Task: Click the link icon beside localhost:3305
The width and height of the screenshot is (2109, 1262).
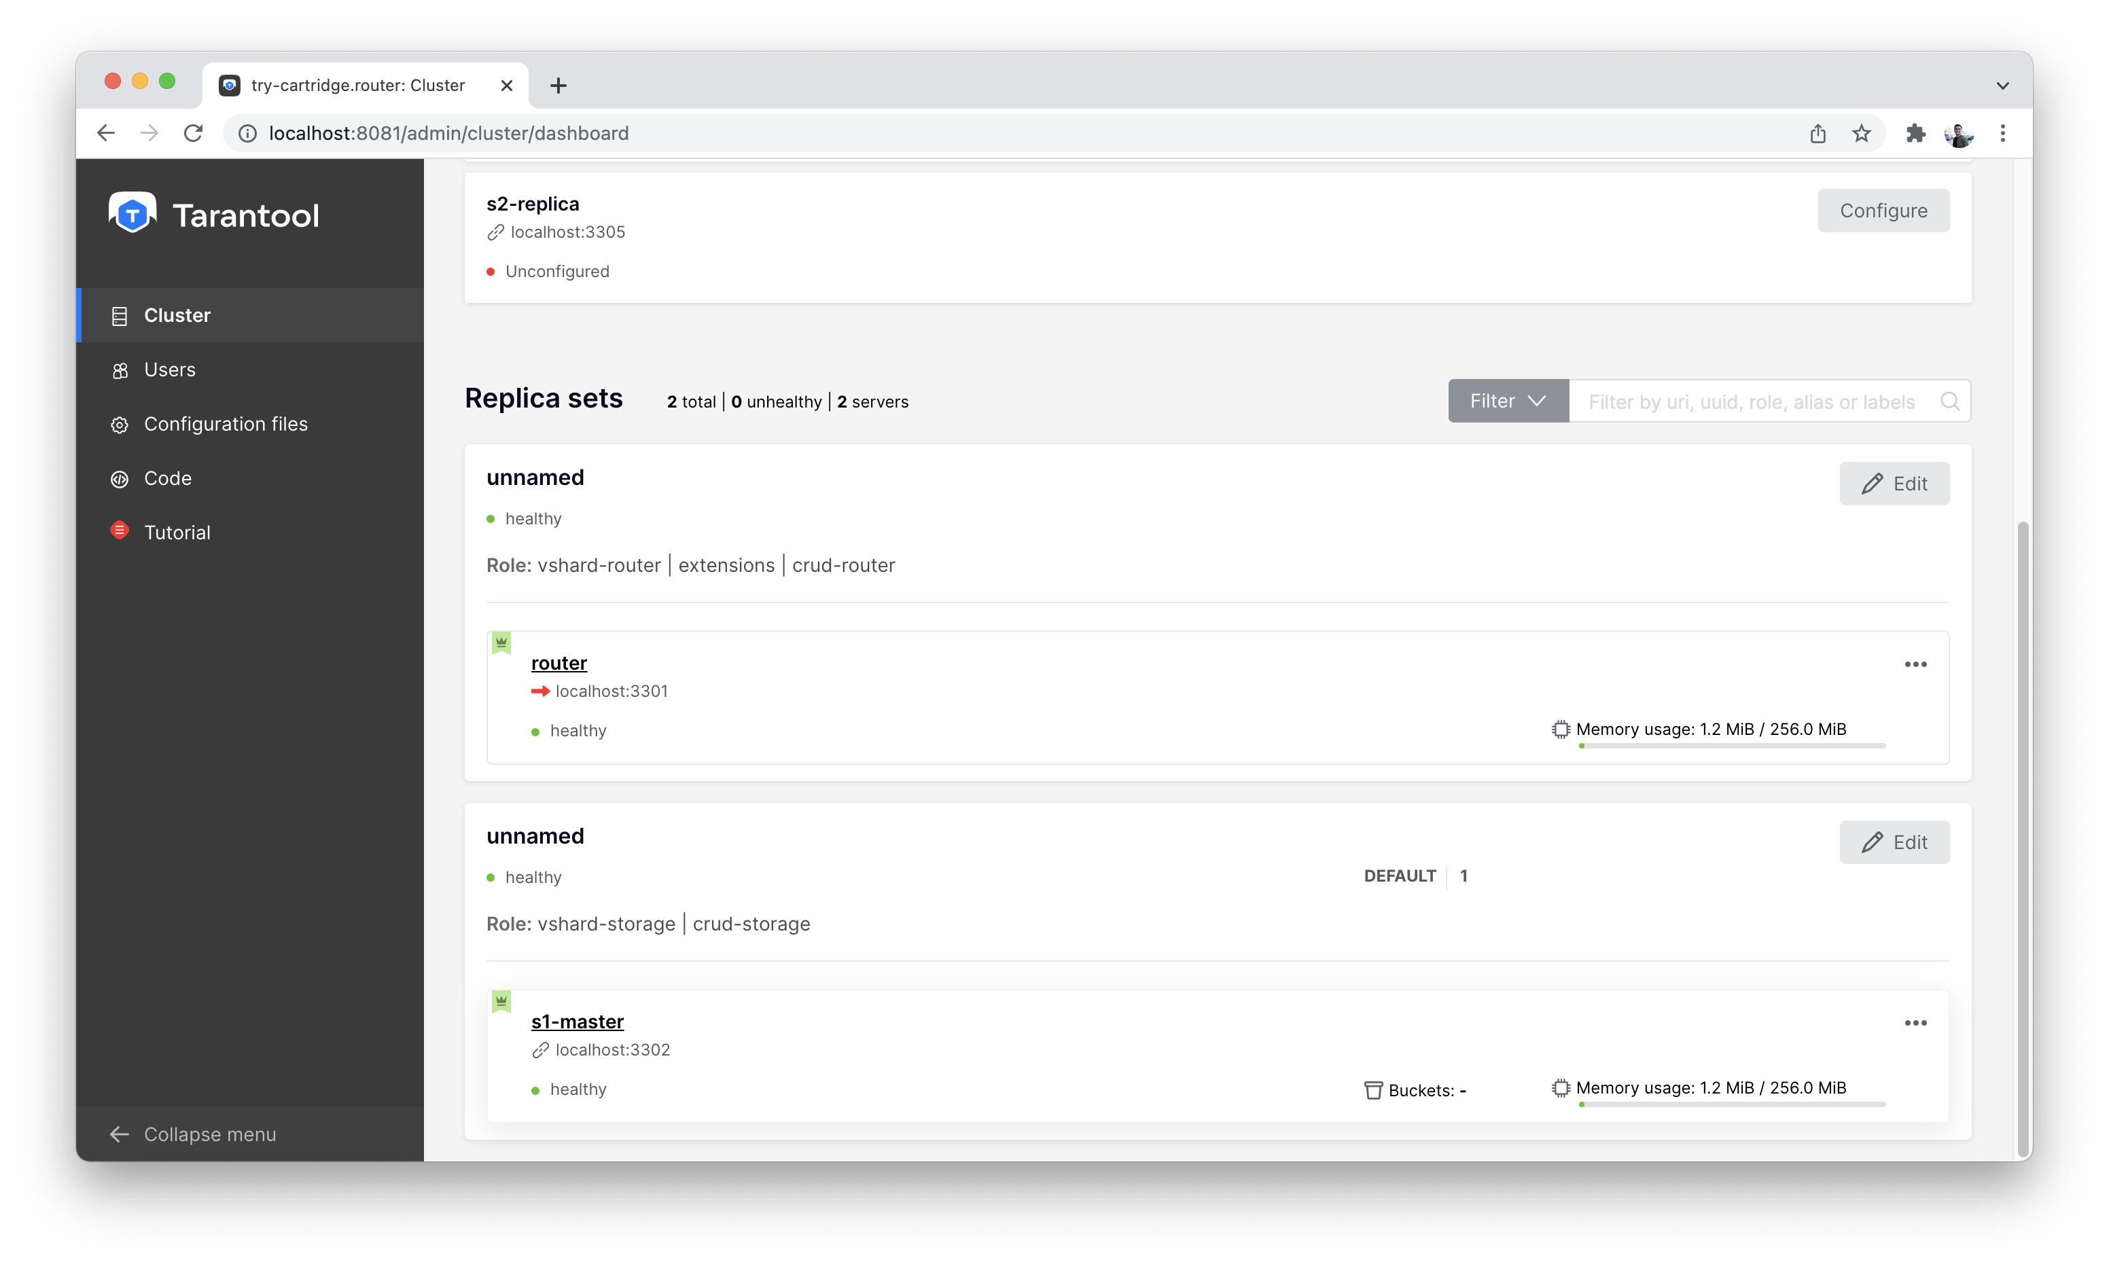Action: (495, 233)
